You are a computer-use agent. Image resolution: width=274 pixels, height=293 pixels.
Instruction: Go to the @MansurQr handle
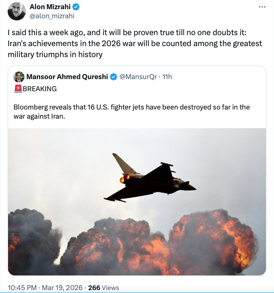[138, 77]
